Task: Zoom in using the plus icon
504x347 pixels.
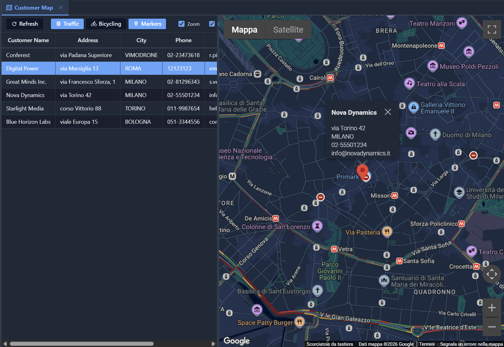Action: click(x=492, y=308)
